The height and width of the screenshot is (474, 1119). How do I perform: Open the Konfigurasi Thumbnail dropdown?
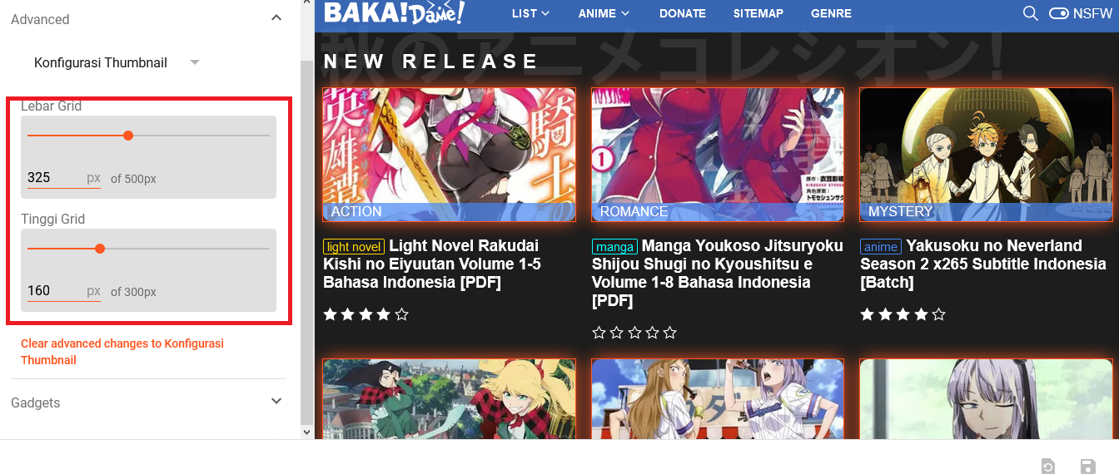(117, 62)
